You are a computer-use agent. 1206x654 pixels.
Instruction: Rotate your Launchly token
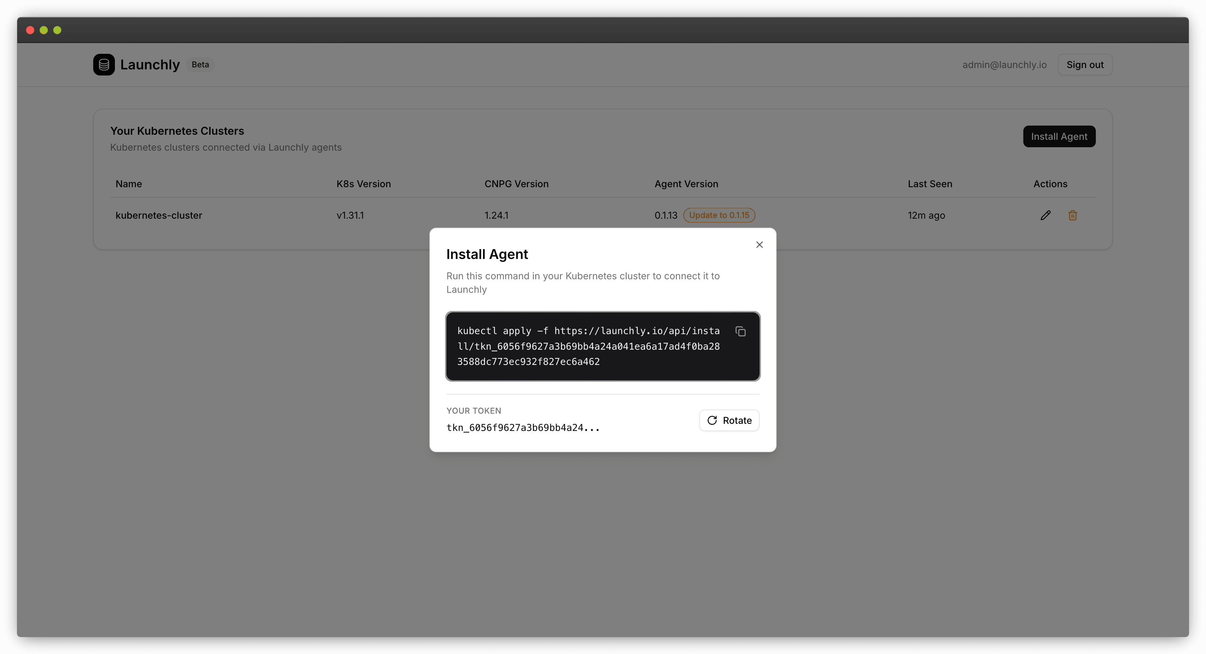point(729,420)
